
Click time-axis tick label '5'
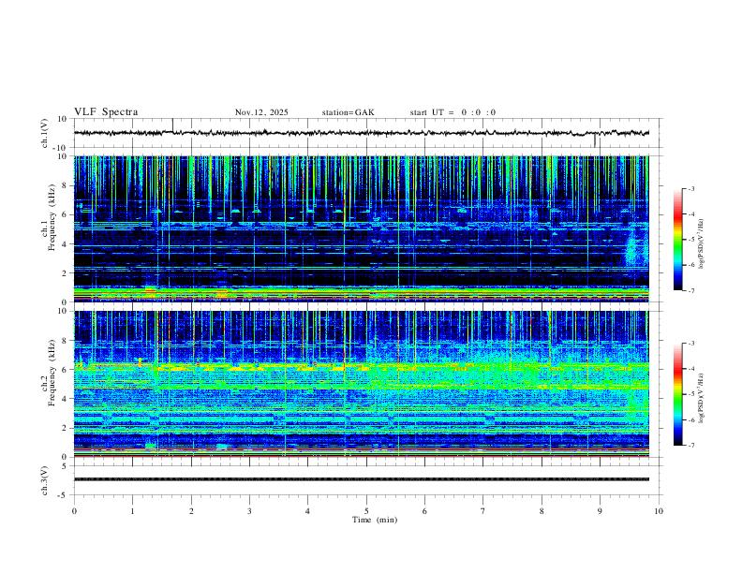(366, 511)
